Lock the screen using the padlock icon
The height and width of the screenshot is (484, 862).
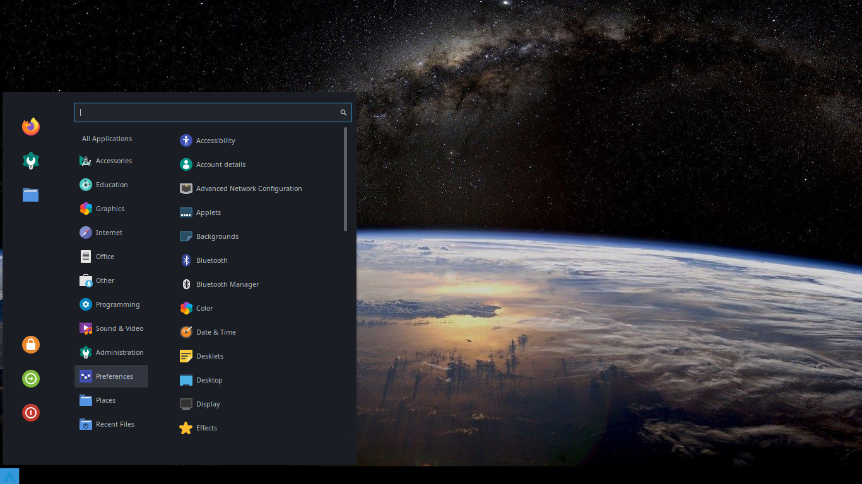[x=30, y=345]
